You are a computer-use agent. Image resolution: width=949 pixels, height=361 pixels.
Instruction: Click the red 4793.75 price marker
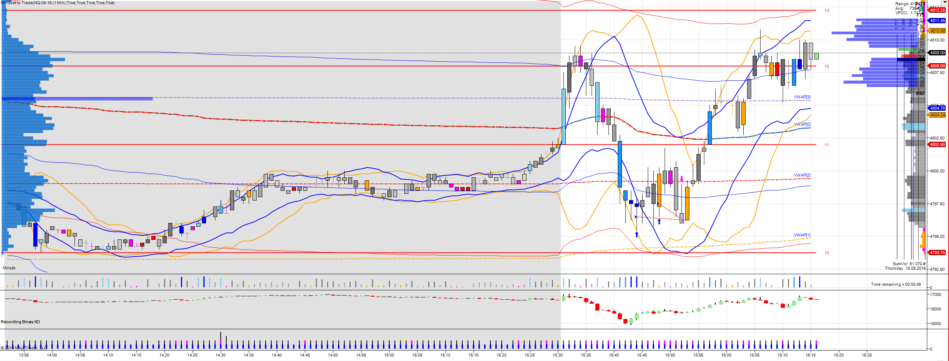(x=937, y=253)
